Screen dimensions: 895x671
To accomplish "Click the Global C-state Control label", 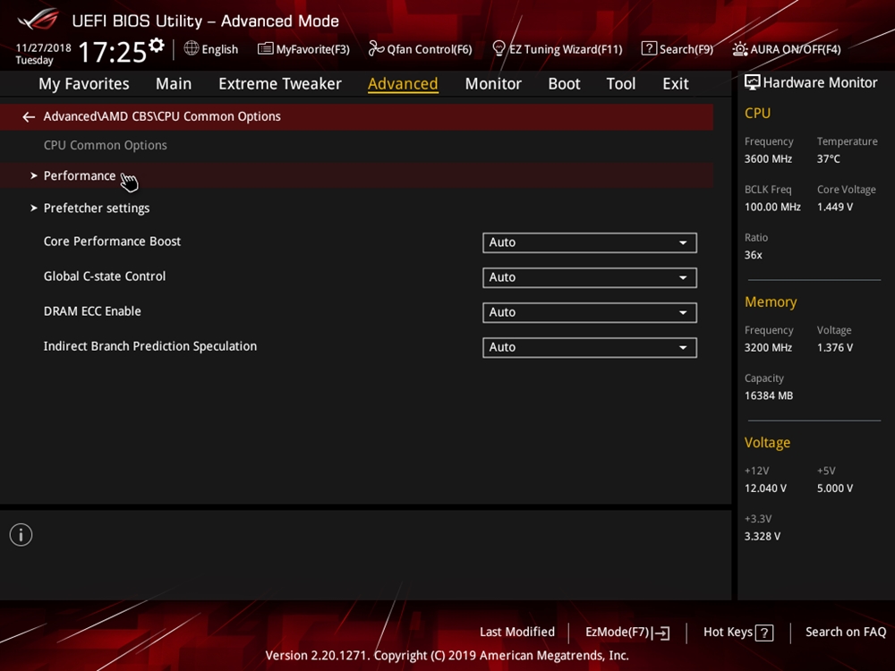I will click(x=105, y=276).
